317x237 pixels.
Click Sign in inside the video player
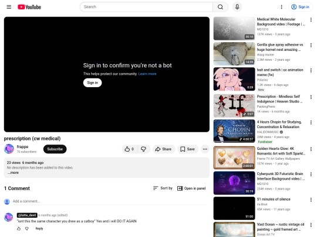coord(92,83)
